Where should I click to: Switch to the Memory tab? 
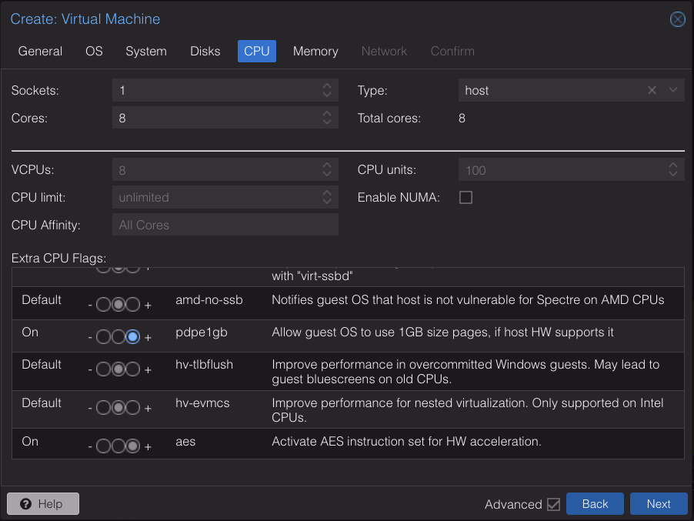tap(315, 51)
